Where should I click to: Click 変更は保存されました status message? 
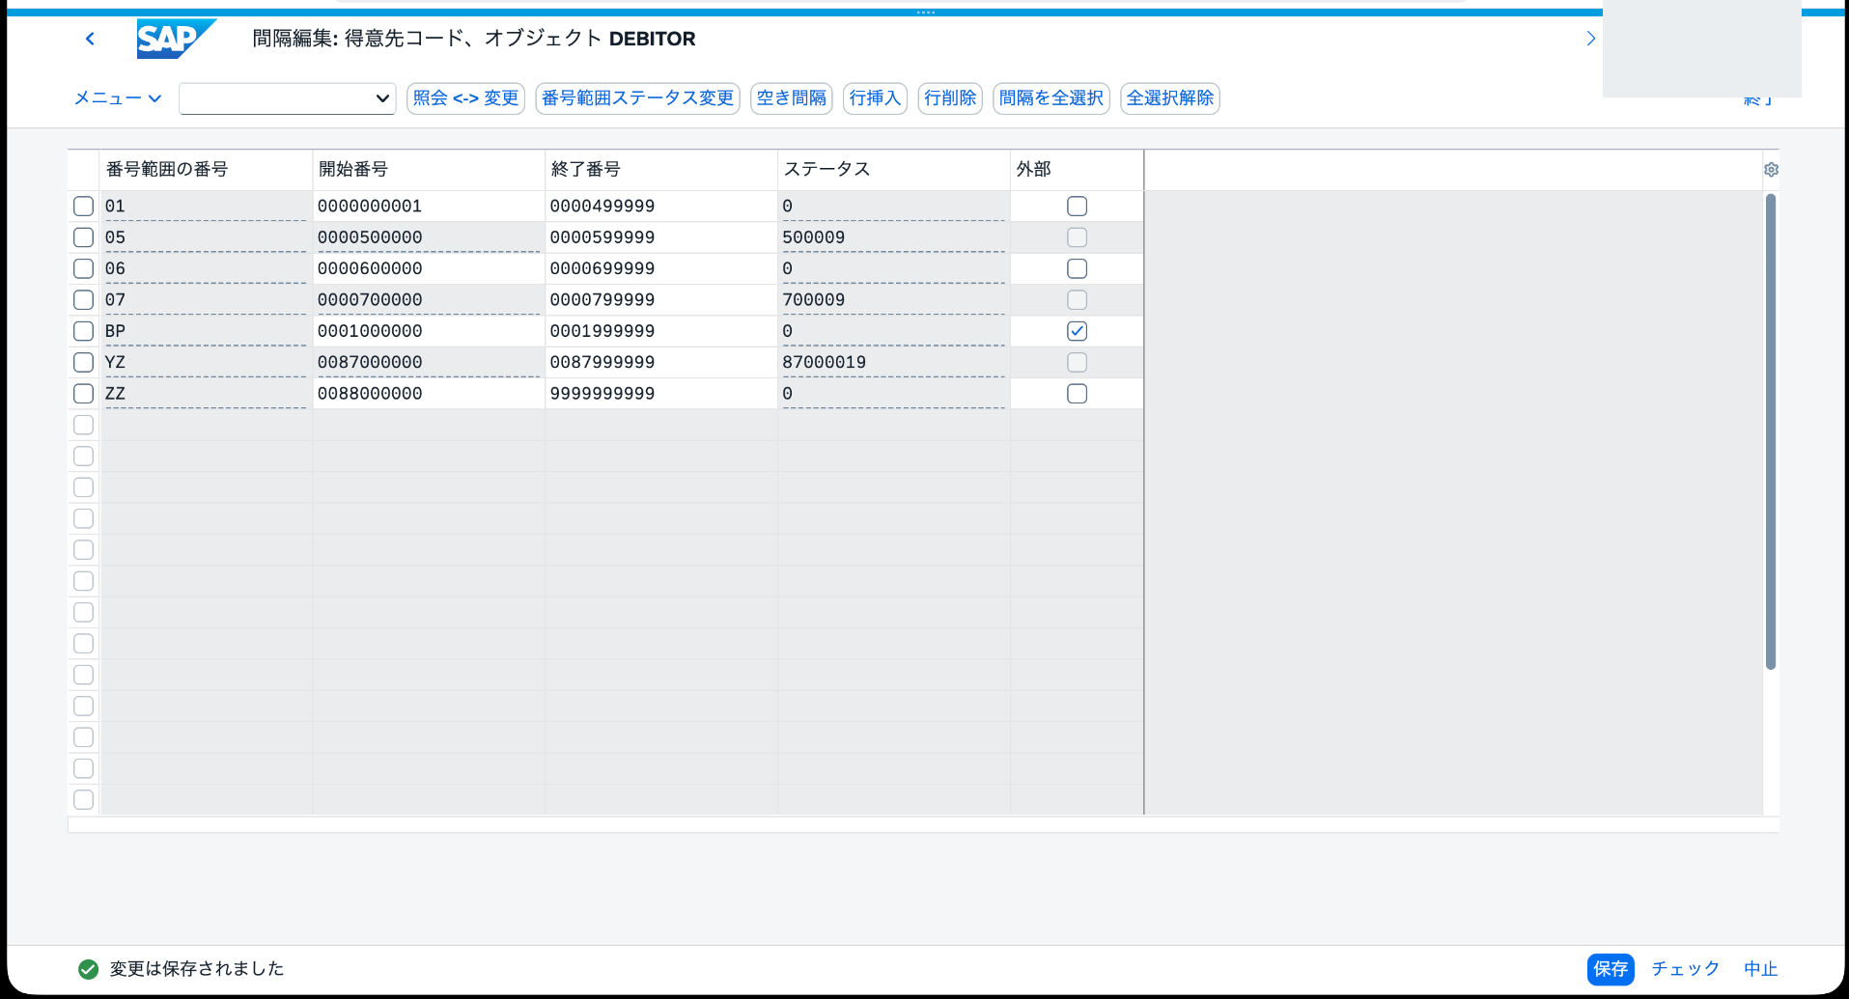click(197, 969)
